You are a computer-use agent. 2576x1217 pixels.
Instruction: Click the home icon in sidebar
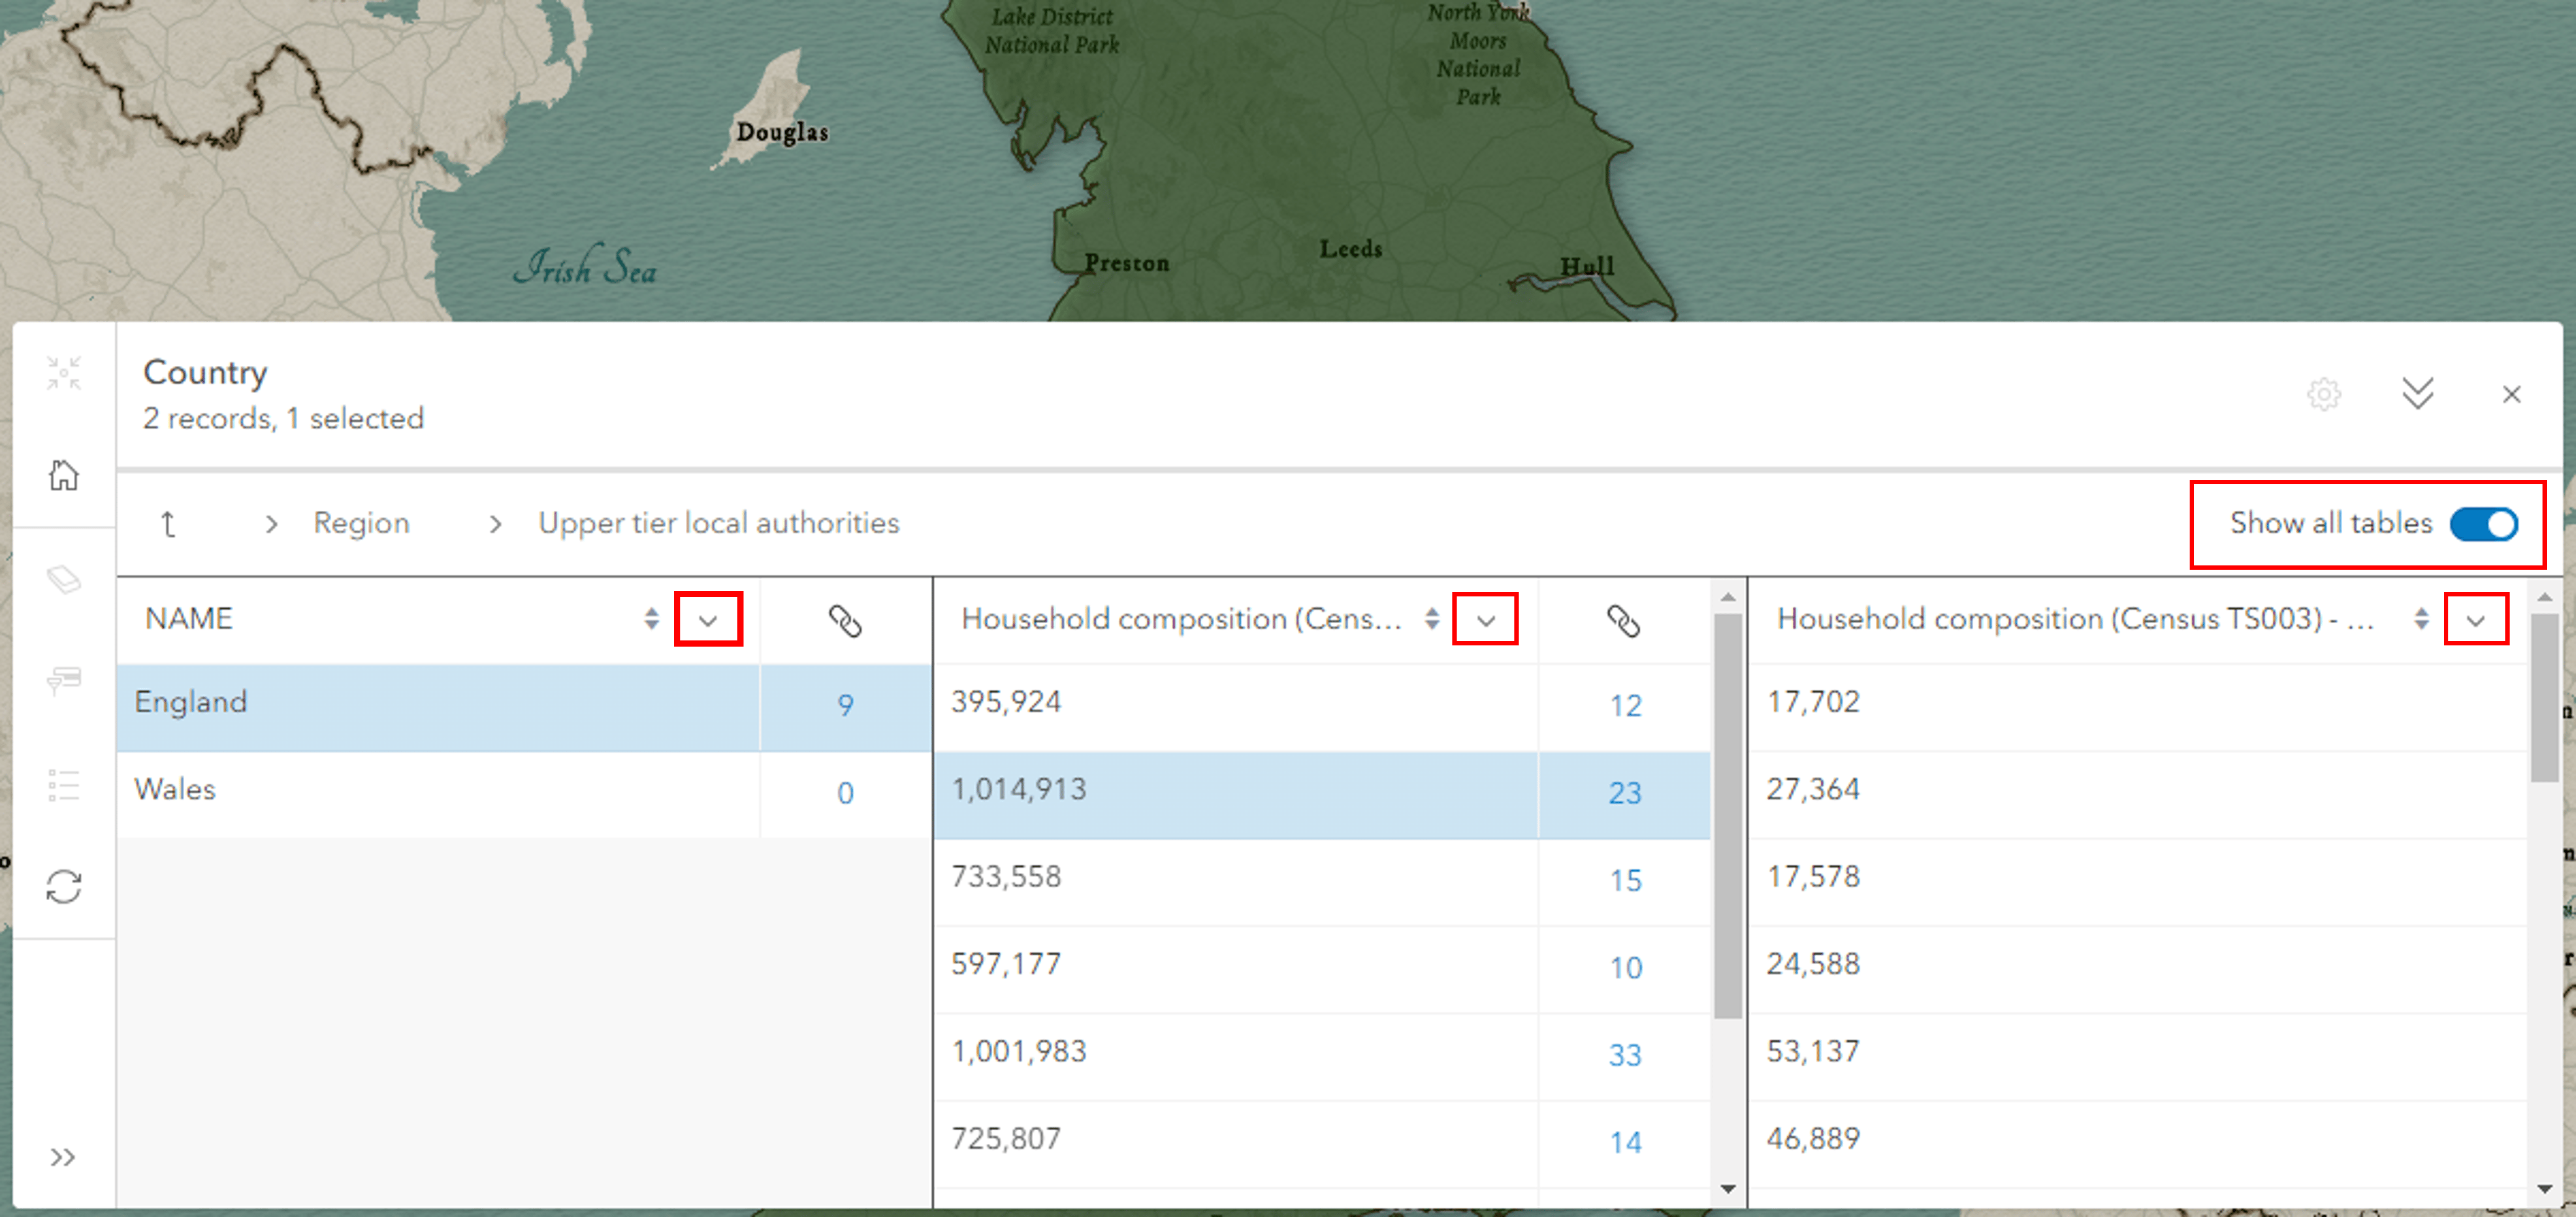coord(63,476)
